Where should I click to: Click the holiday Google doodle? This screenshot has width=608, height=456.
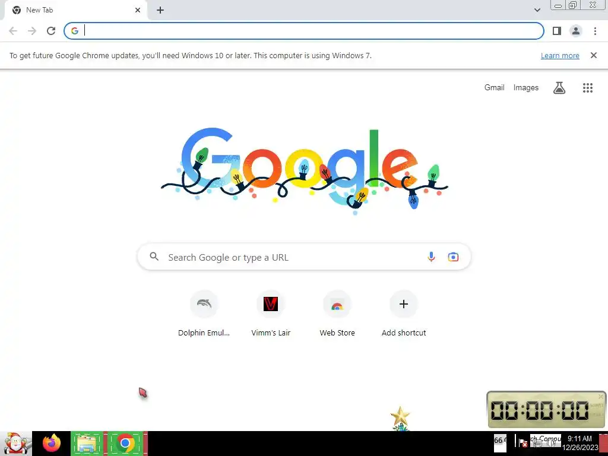tap(305, 170)
